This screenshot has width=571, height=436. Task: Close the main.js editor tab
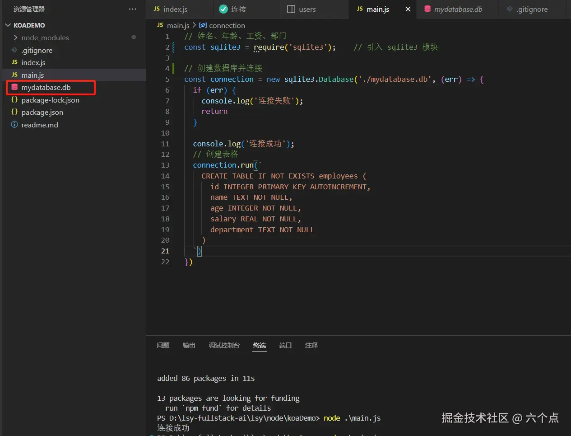[408, 9]
